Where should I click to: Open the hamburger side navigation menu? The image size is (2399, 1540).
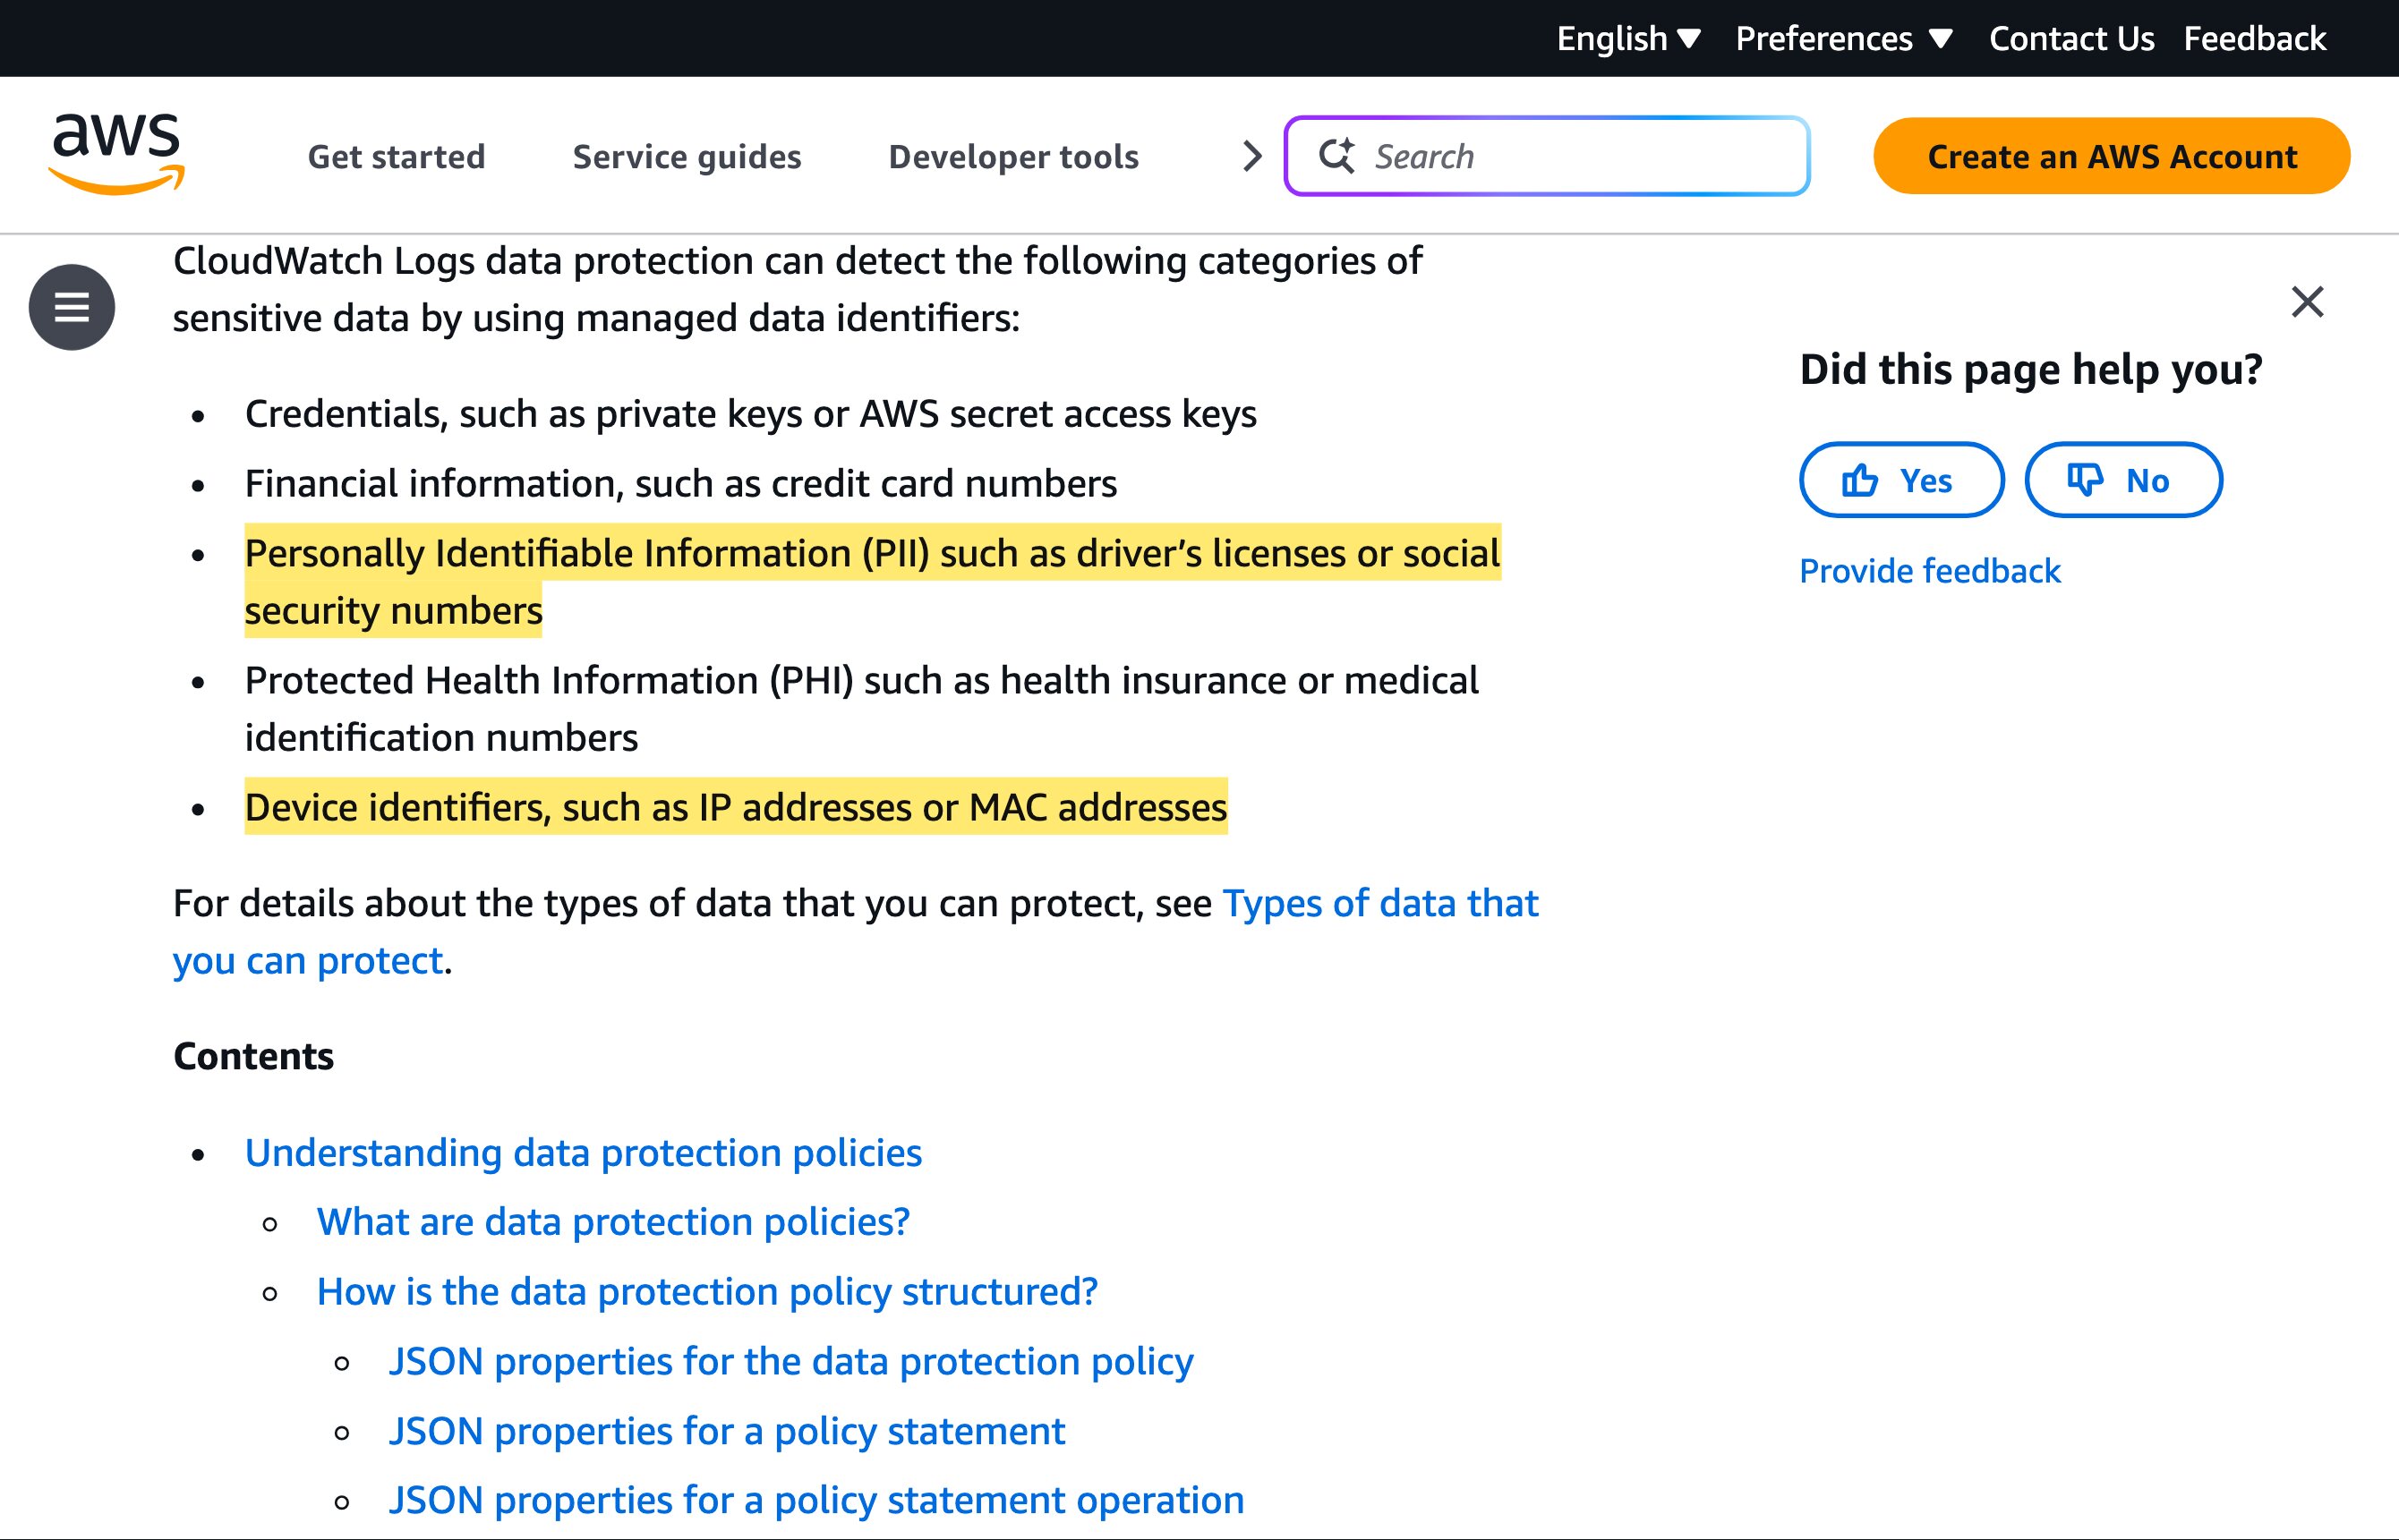pos(71,307)
